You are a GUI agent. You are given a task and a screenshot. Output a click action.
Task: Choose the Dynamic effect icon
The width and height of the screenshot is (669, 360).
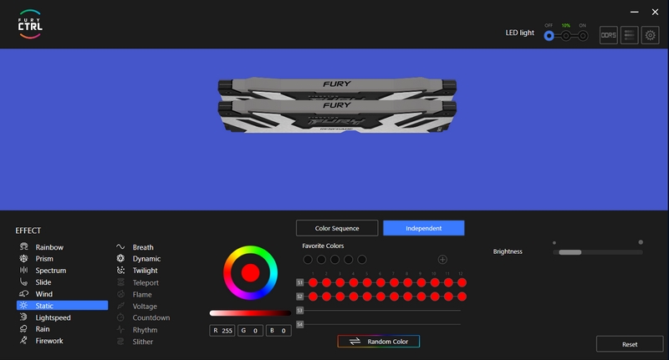click(x=120, y=258)
